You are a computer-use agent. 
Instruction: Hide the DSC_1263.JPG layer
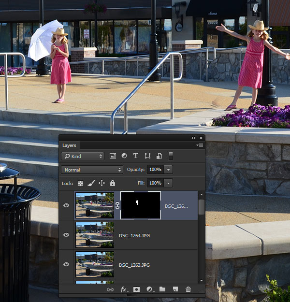[x=66, y=264]
